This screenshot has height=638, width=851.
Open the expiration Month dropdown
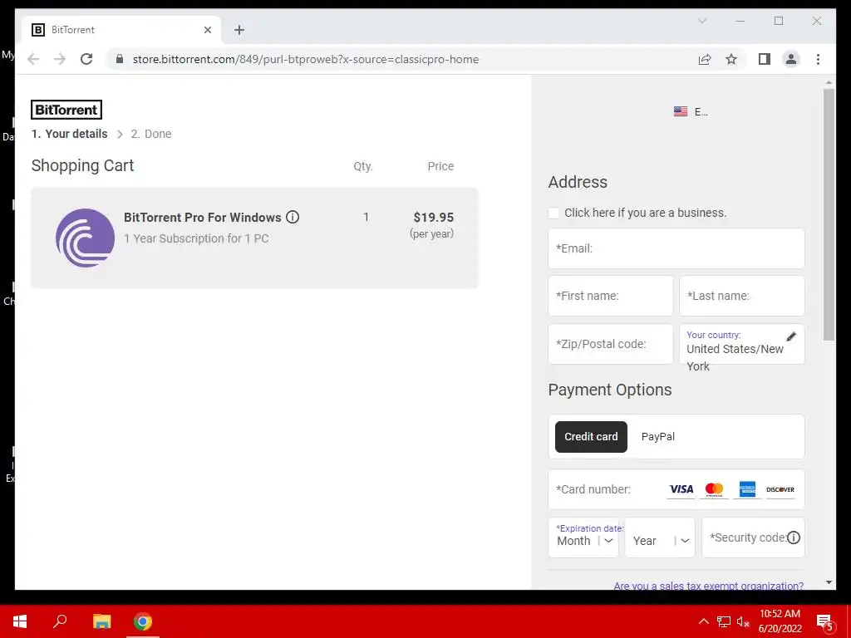tap(583, 537)
